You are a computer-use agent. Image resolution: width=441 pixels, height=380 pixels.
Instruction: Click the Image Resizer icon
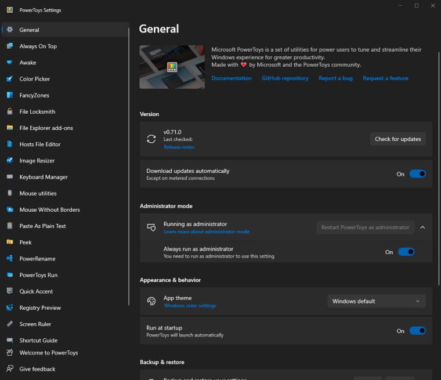[x=10, y=161]
